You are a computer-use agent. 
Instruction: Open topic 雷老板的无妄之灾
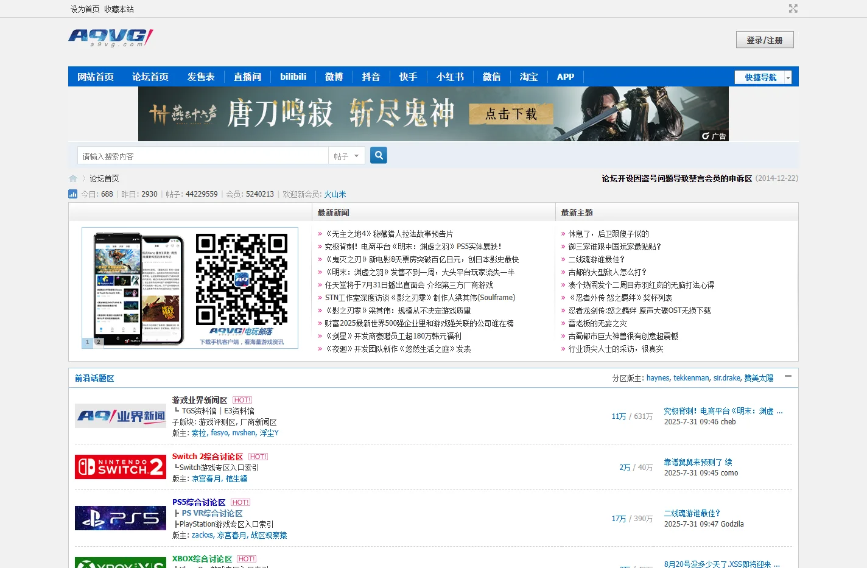coord(597,323)
